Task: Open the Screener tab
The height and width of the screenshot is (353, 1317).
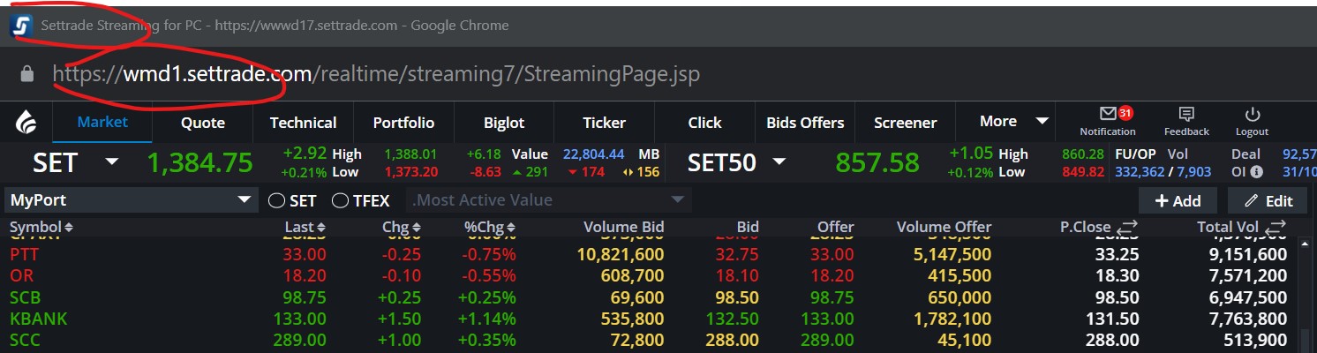Action: [905, 123]
